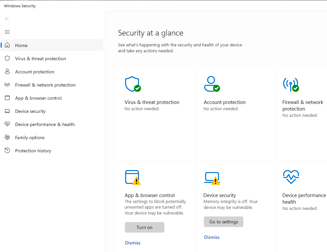Click the App & browser control card title

[150, 195]
